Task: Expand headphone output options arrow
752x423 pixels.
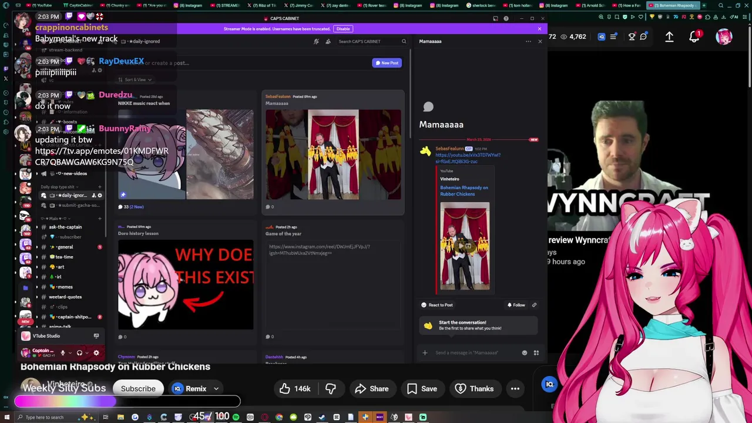Action: click(x=86, y=352)
